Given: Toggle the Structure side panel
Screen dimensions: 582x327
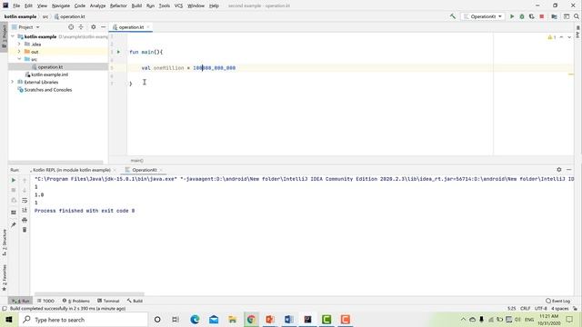Looking at the screenshot, I should pyautogui.click(x=4, y=243).
